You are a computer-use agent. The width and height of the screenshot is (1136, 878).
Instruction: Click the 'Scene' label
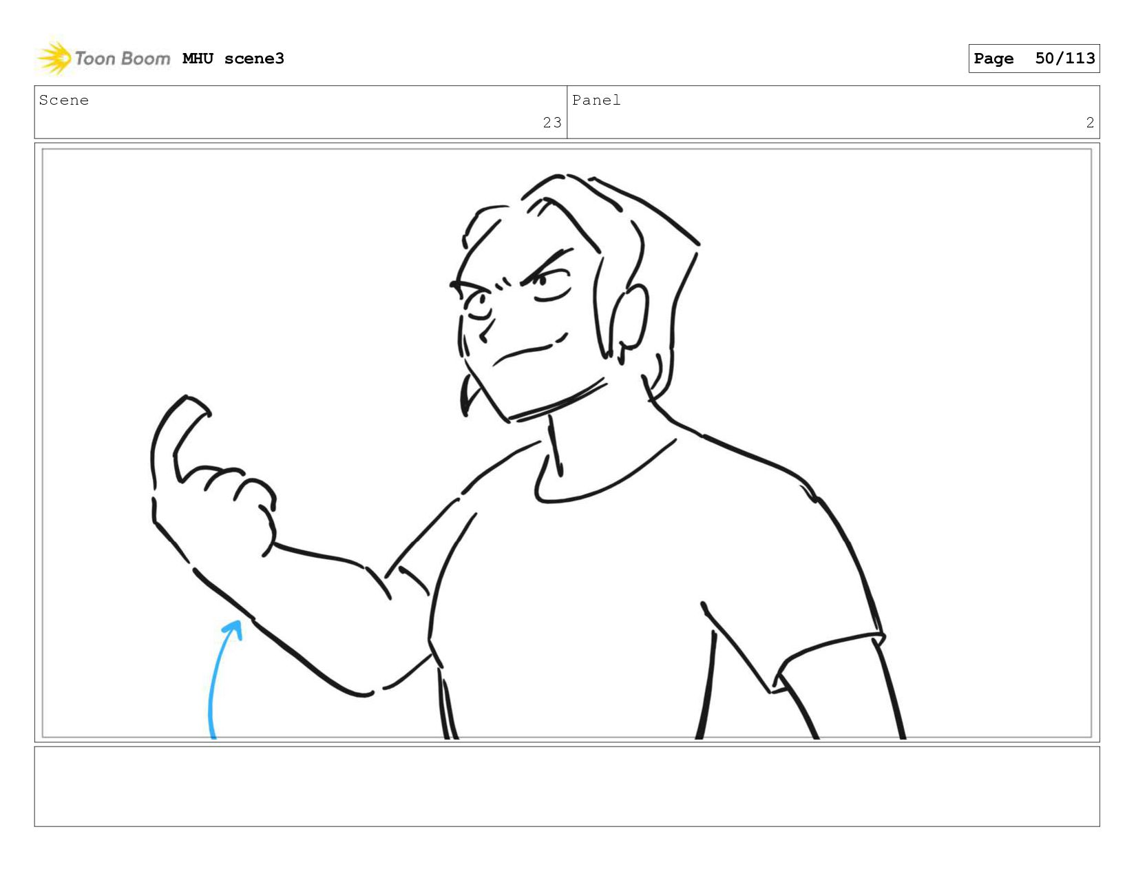64,101
